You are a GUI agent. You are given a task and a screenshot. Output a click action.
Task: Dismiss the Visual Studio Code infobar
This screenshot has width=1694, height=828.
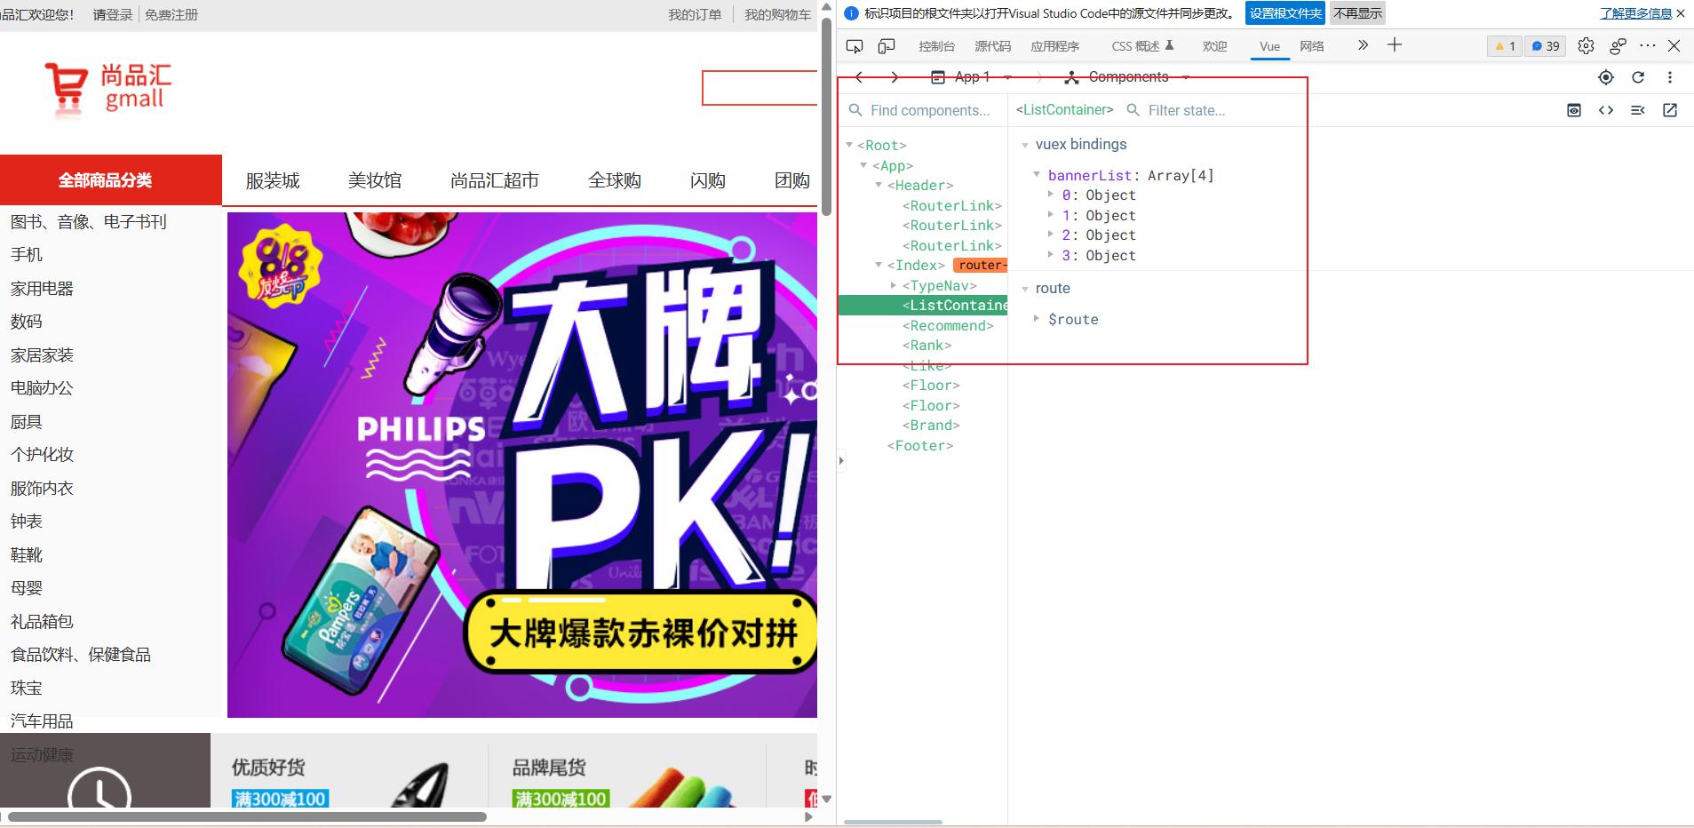click(1681, 13)
